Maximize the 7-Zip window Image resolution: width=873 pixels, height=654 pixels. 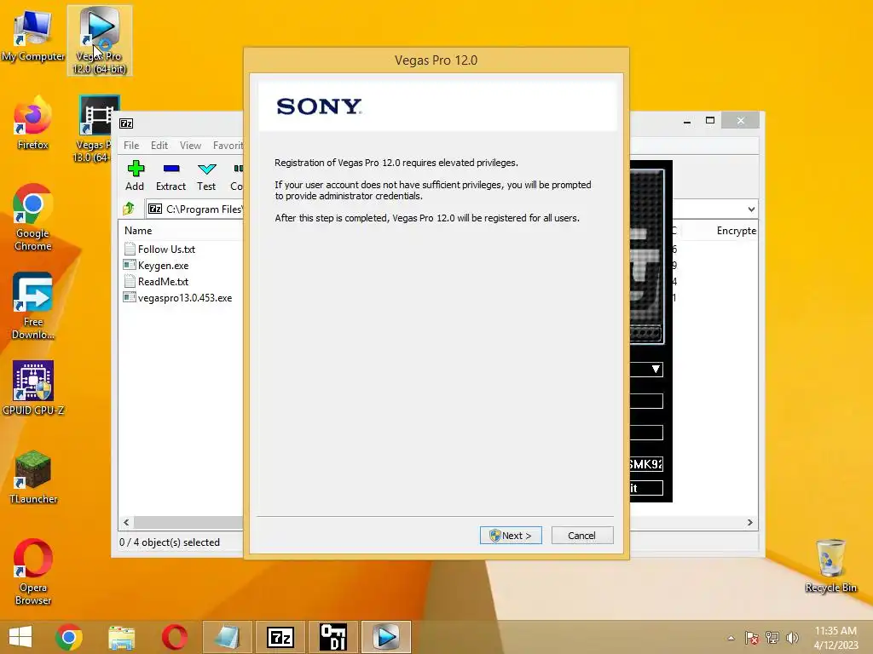[x=710, y=120]
